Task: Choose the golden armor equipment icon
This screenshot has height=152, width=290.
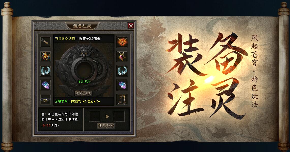Action: click(45, 56)
